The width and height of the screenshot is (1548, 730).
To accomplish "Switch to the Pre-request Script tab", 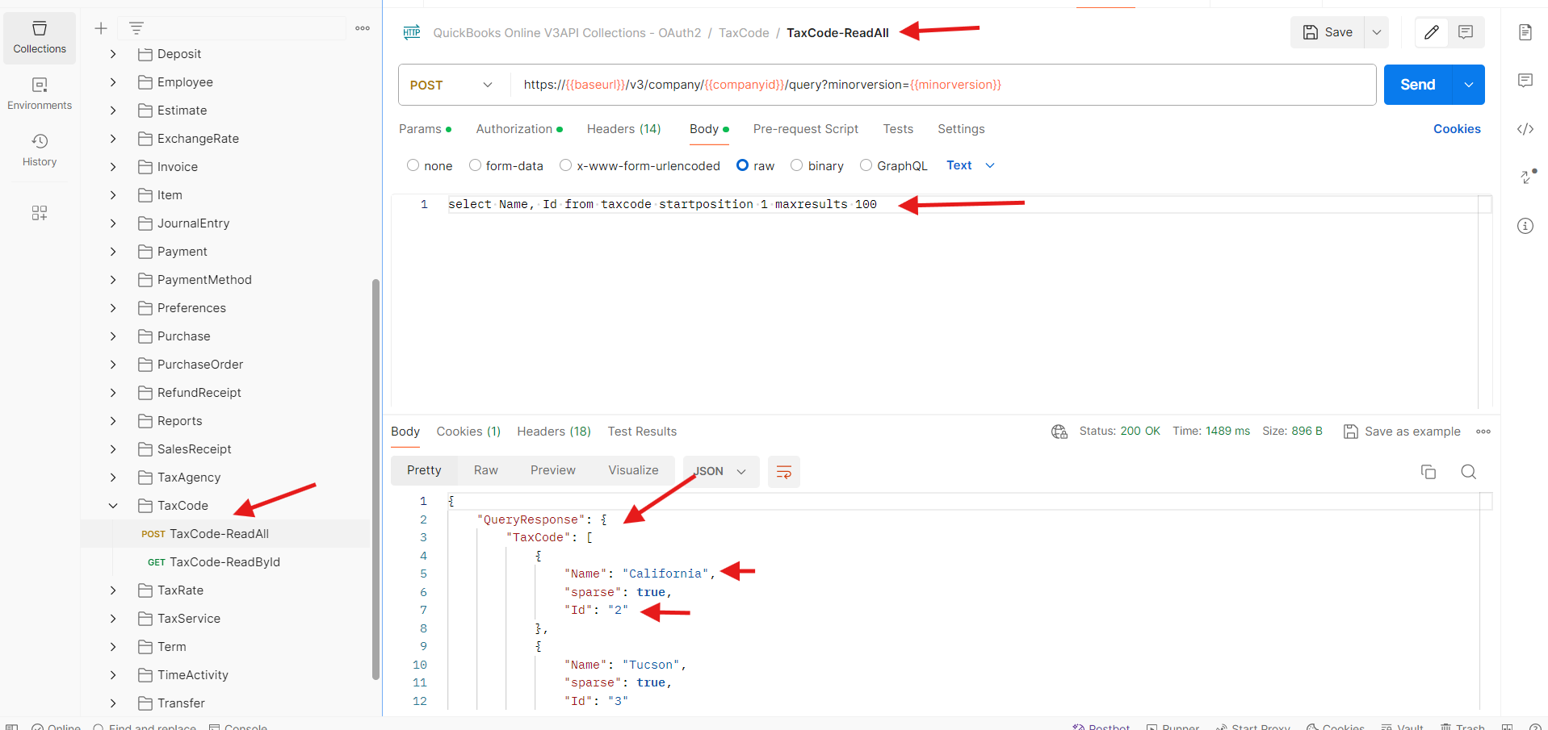I will click(805, 129).
